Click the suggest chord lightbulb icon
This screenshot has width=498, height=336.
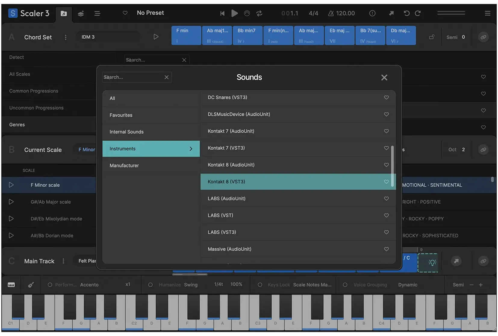click(432, 263)
